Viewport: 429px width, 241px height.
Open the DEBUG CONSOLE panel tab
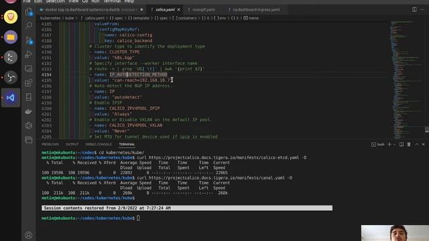99,145
